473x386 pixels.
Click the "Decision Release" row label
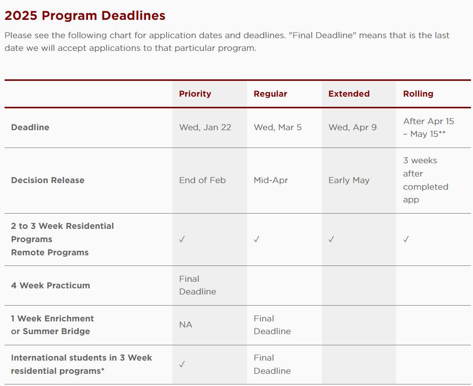click(48, 180)
